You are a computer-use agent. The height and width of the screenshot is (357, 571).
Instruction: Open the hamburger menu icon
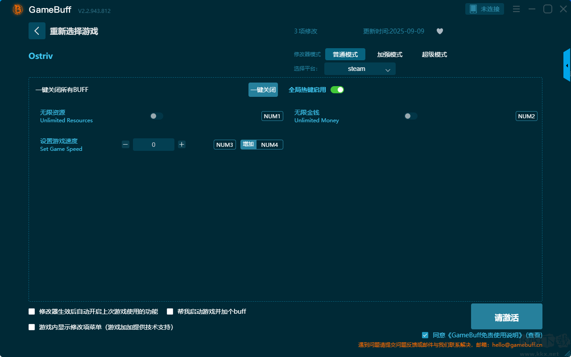pos(516,9)
